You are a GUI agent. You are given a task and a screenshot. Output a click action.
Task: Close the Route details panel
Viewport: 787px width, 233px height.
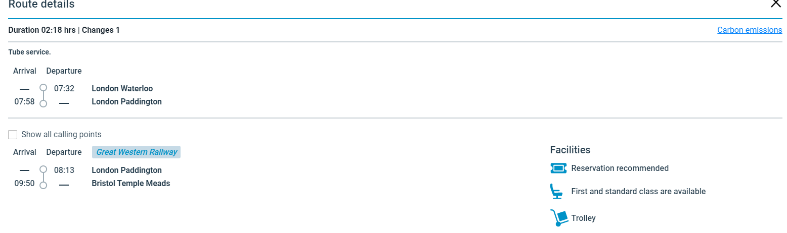point(775,4)
